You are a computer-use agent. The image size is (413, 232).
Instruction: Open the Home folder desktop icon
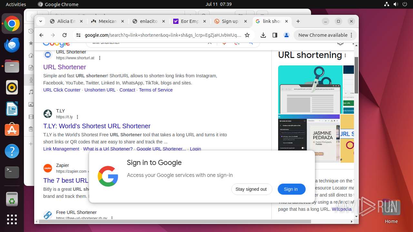391,212
